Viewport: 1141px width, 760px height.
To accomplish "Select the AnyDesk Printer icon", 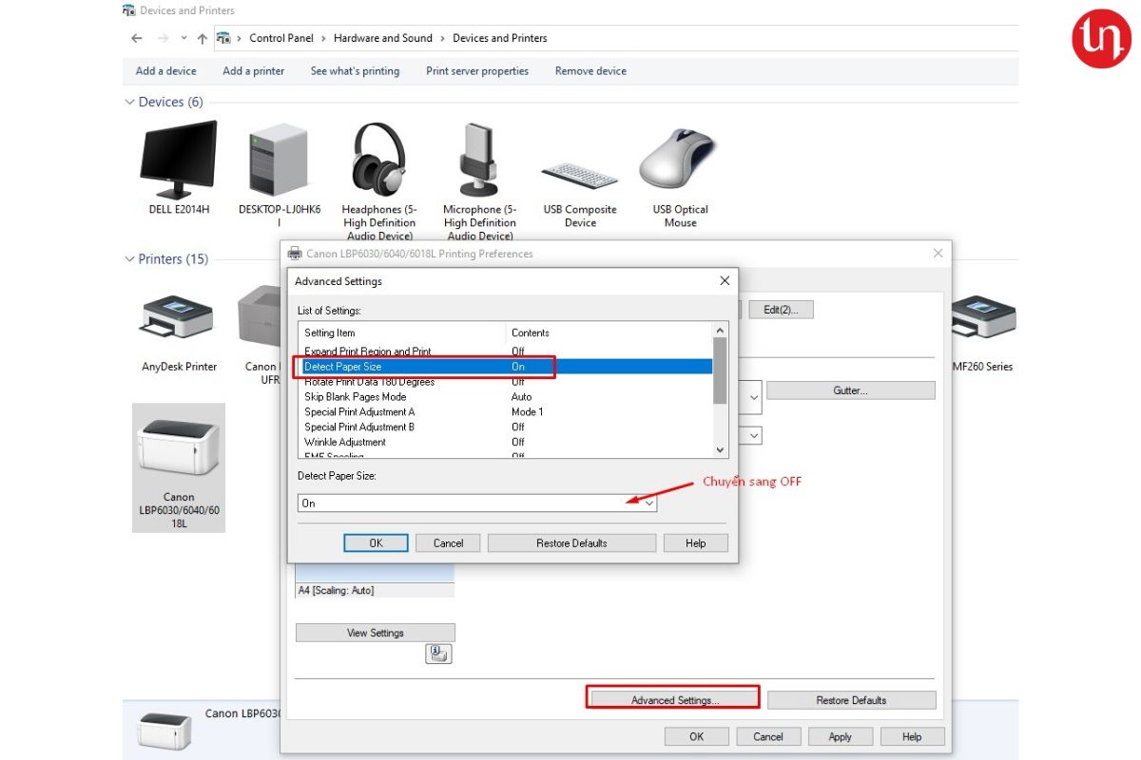I will [179, 318].
